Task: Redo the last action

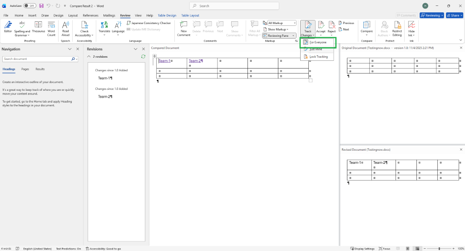Action: point(58,5)
